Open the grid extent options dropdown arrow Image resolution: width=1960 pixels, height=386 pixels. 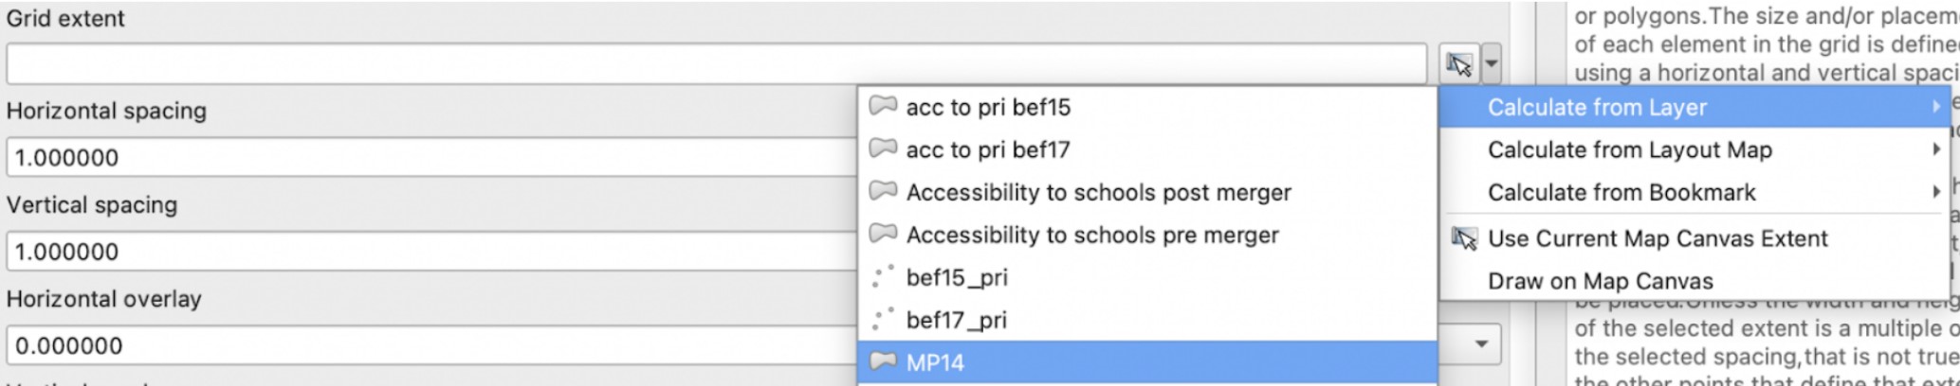1492,64
